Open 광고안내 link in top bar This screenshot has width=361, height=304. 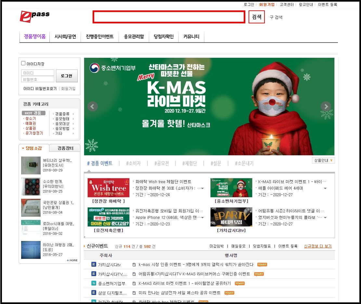click(306, 4)
